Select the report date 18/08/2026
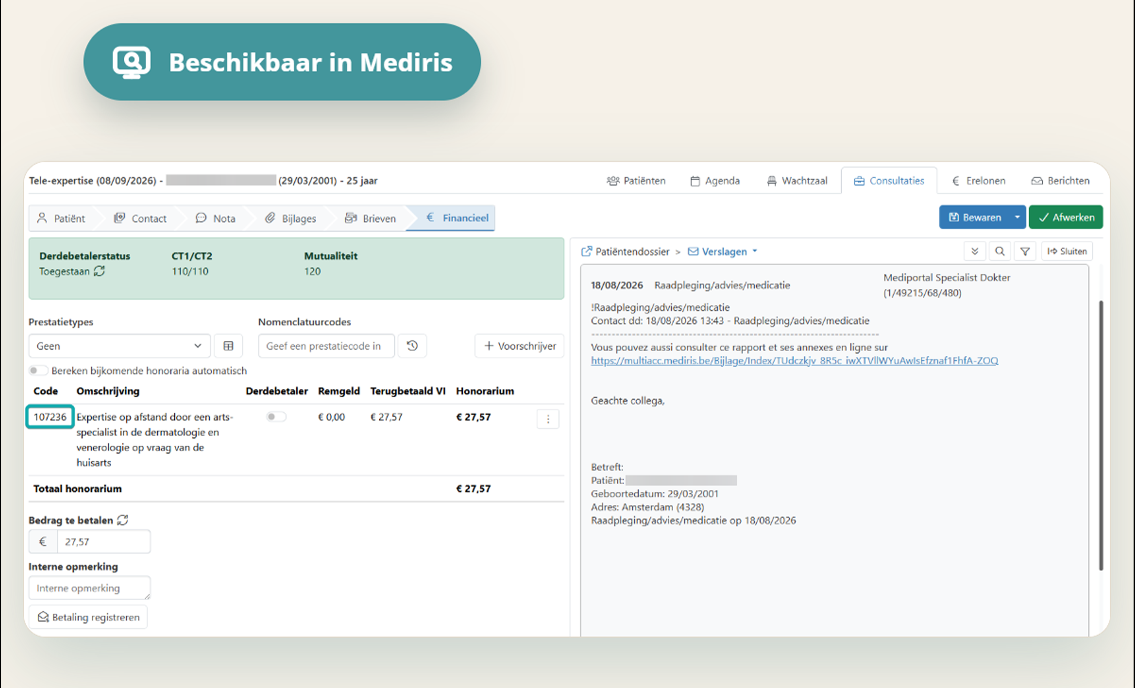Screen dimensions: 1135x688 pos(617,285)
